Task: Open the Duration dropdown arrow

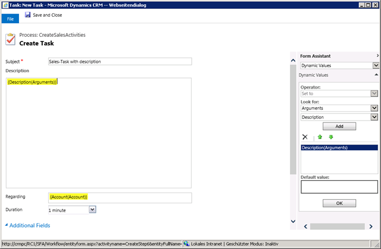Action: pyautogui.click(x=92, y=209)
